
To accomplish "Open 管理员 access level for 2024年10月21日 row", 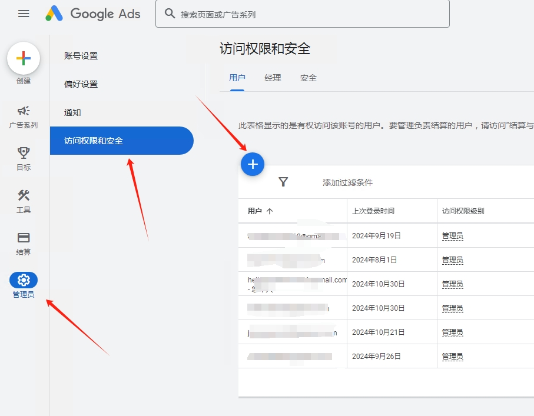I will (x=452, y=332).
